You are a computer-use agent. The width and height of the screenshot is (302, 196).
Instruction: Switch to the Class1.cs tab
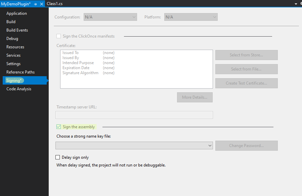click(54, 4)
